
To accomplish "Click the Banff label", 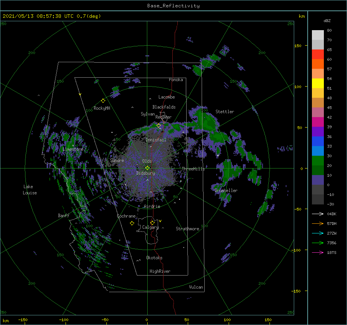I will [x=64, y=215].
